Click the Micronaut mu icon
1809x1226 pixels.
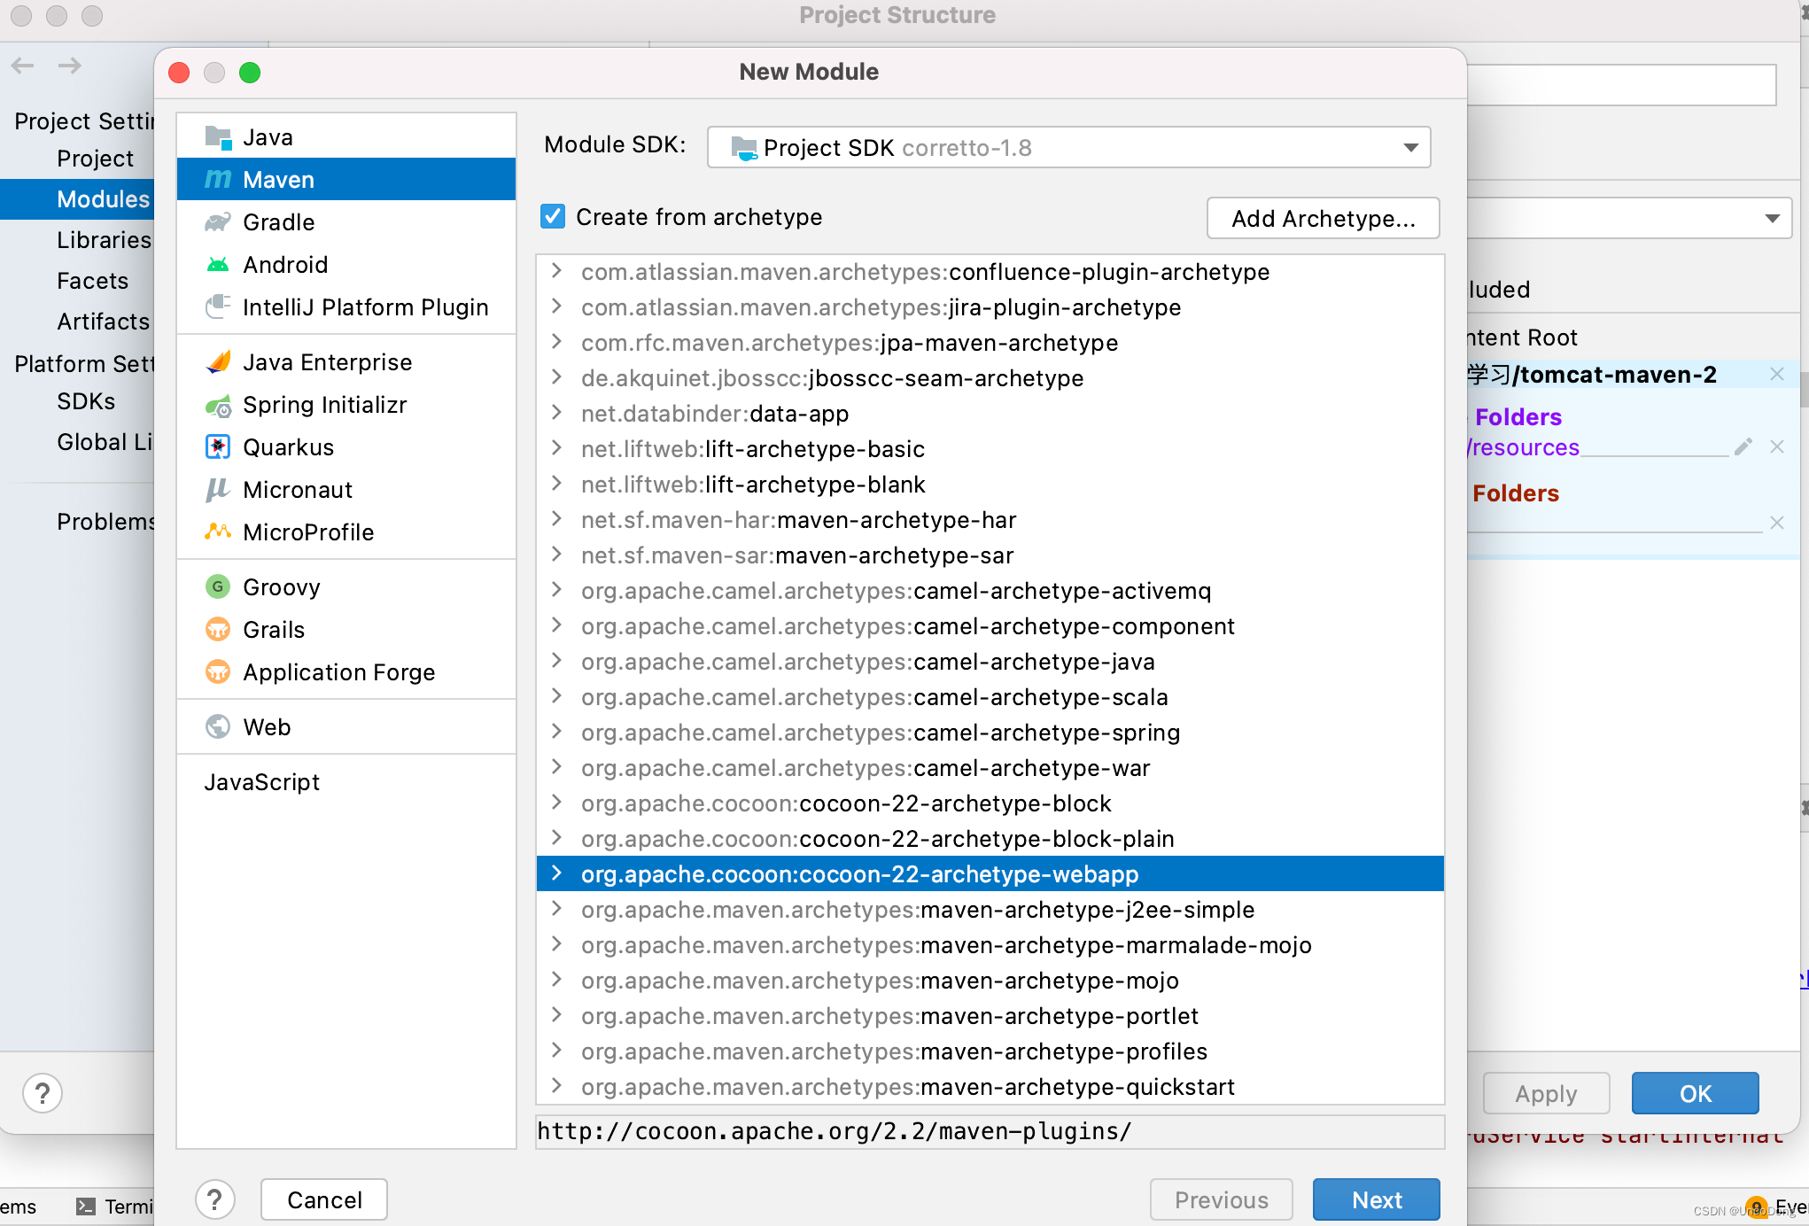pos(218,490)
